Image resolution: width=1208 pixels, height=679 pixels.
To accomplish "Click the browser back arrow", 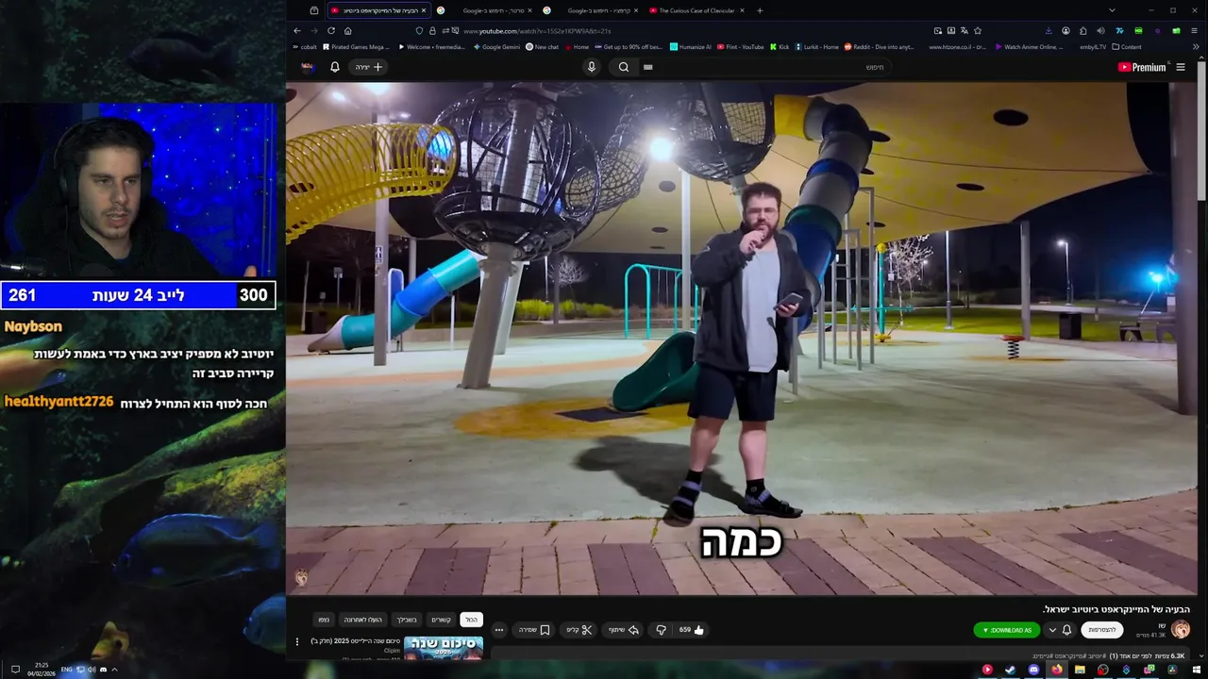I will [297, 30].
